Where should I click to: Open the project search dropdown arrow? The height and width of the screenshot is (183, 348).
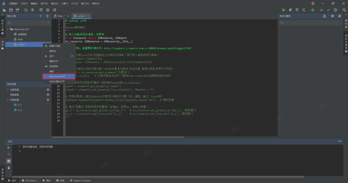coord(48,23)
